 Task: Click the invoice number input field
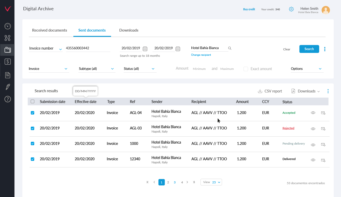click(88, 48)
